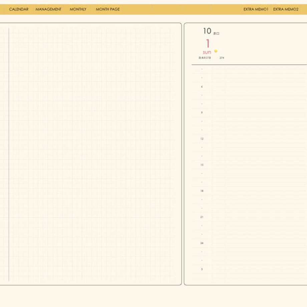Image resolution: width=307 pixels, height=307 pixels.
Task: Jump to EXTRA MEMO2 tab
Action: pyautogui.click(x=286, y=9)
